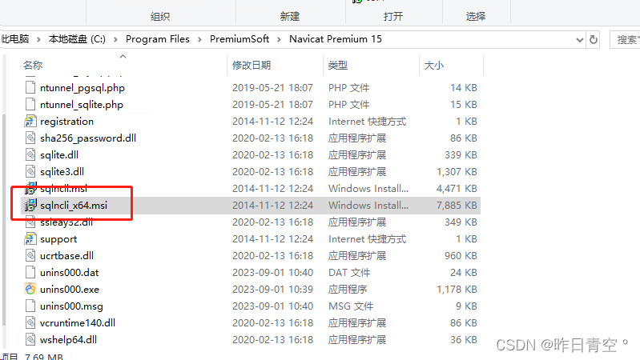Image resolution: width=640 pixels, height=360 pixels.
Task: Click the 选择 ribbon group label
Action: [x=476, y=16]
